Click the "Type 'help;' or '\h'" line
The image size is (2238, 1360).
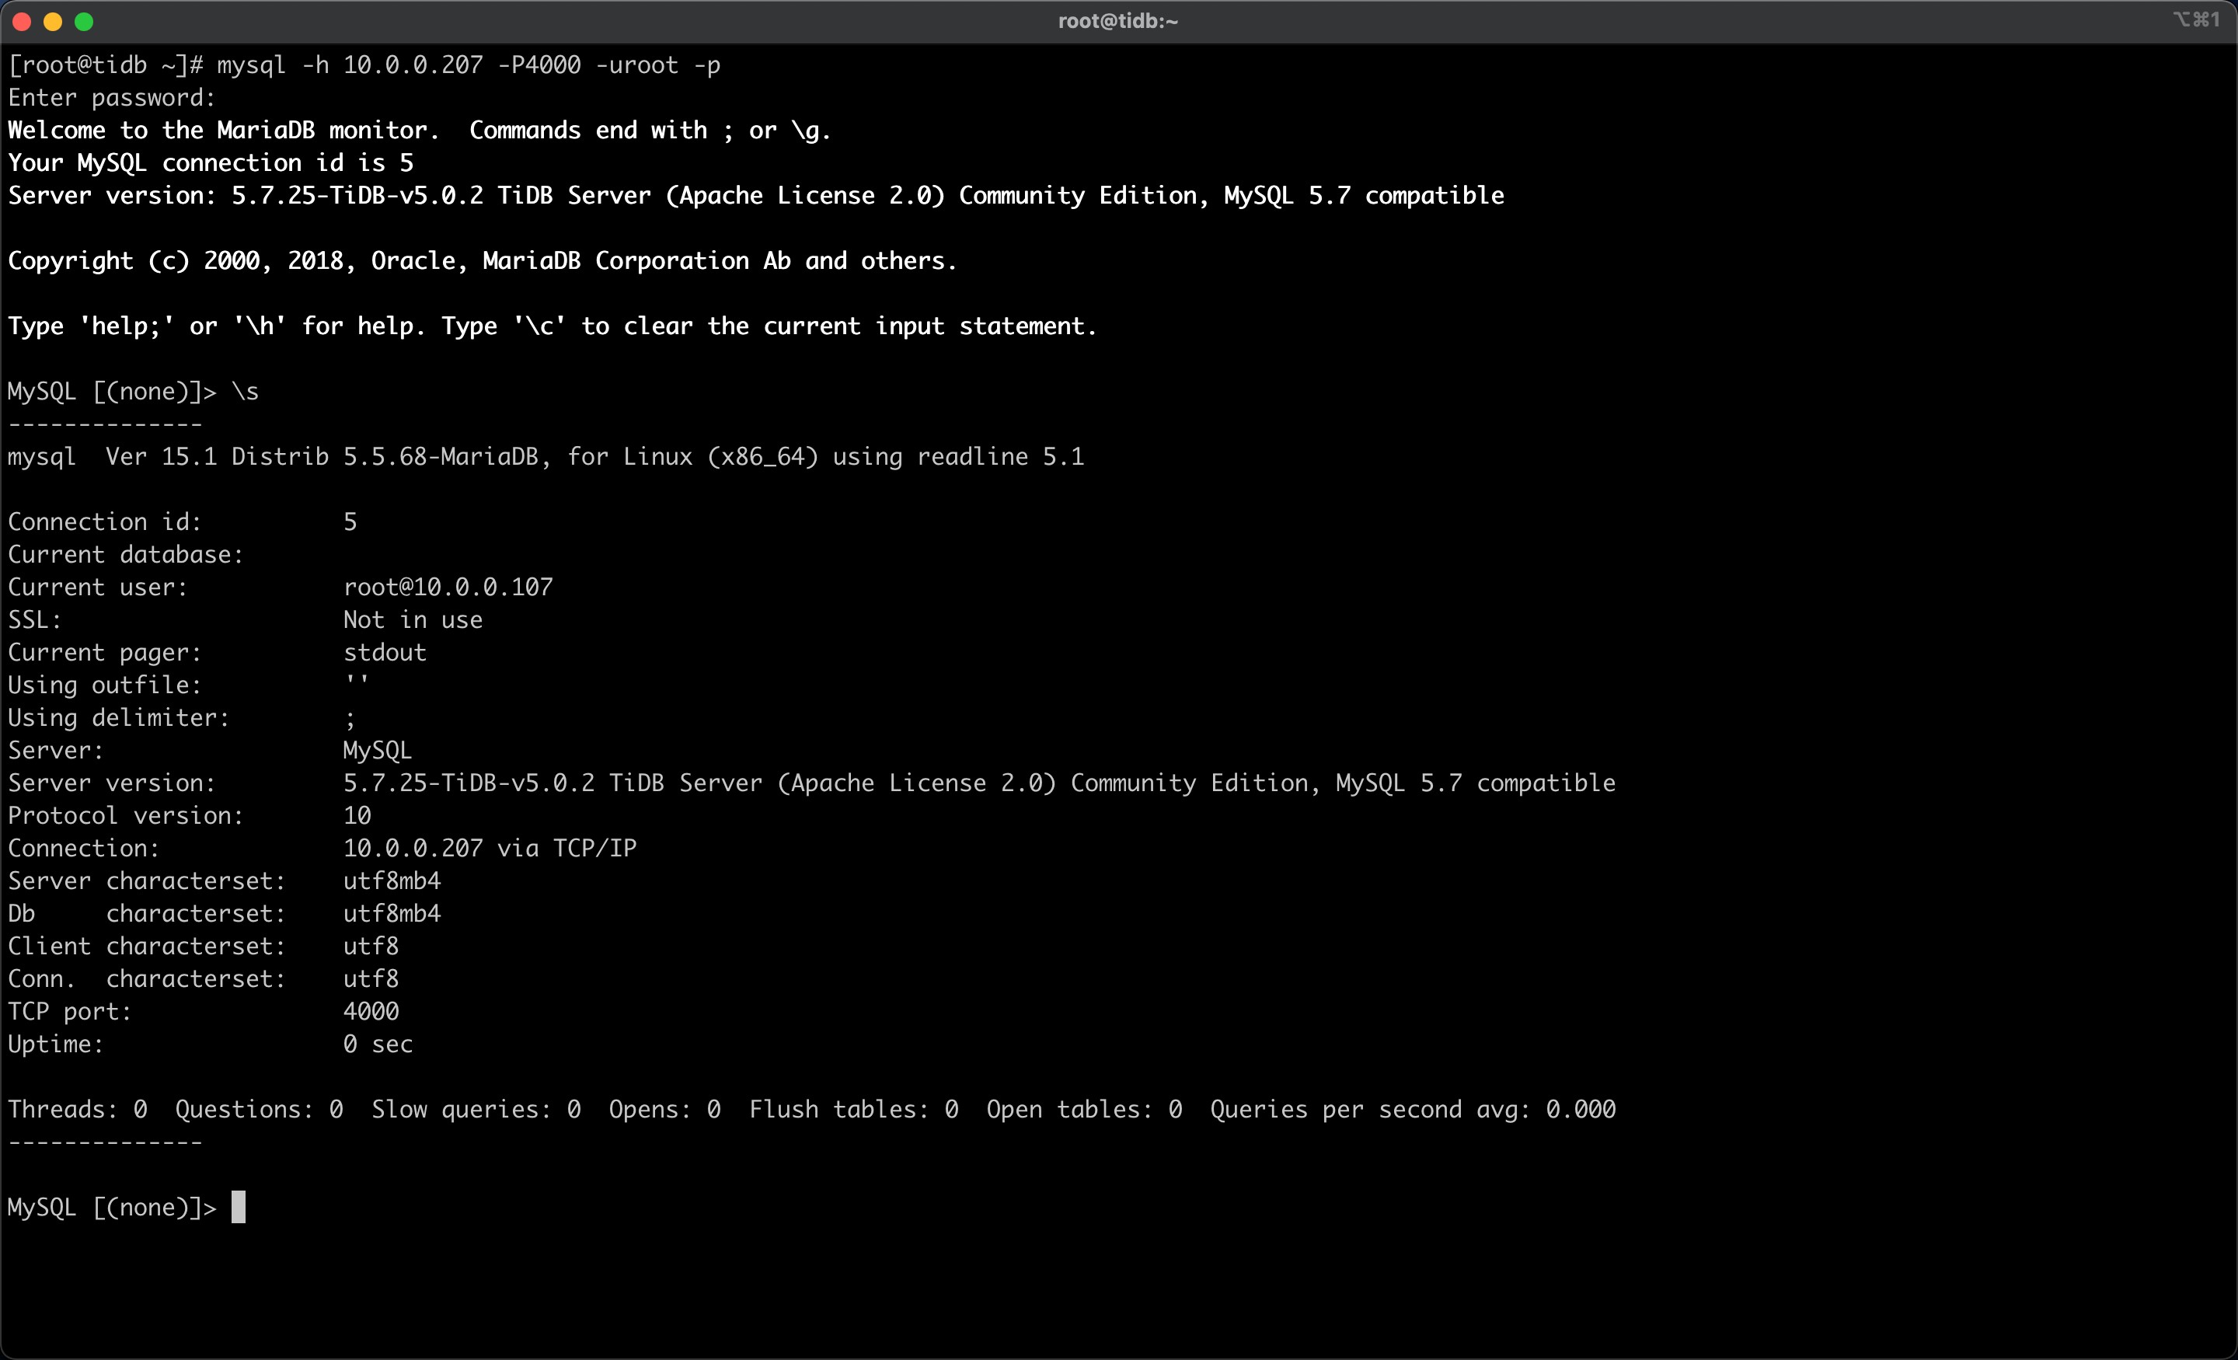pyautogui.click(x=553, y=327)
